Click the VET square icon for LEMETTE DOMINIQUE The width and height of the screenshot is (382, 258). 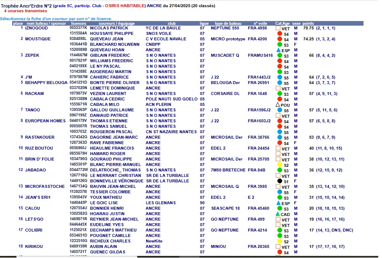click(278, 88)
